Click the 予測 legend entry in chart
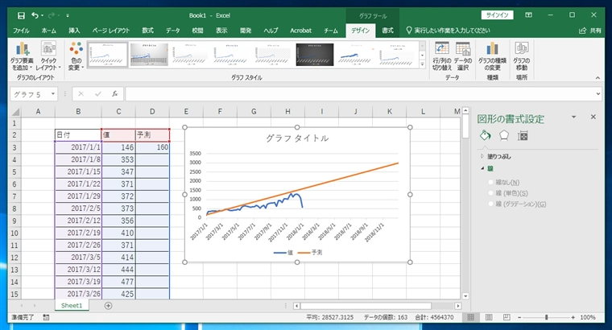Image resolution: width=612 pixels, height=330 pixels. tap(310, 253)
